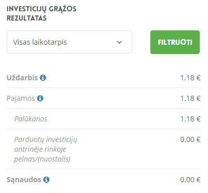Select the Palūkanos sub-row label
Screen dimensions: 208x193
(x=31, y=119)
